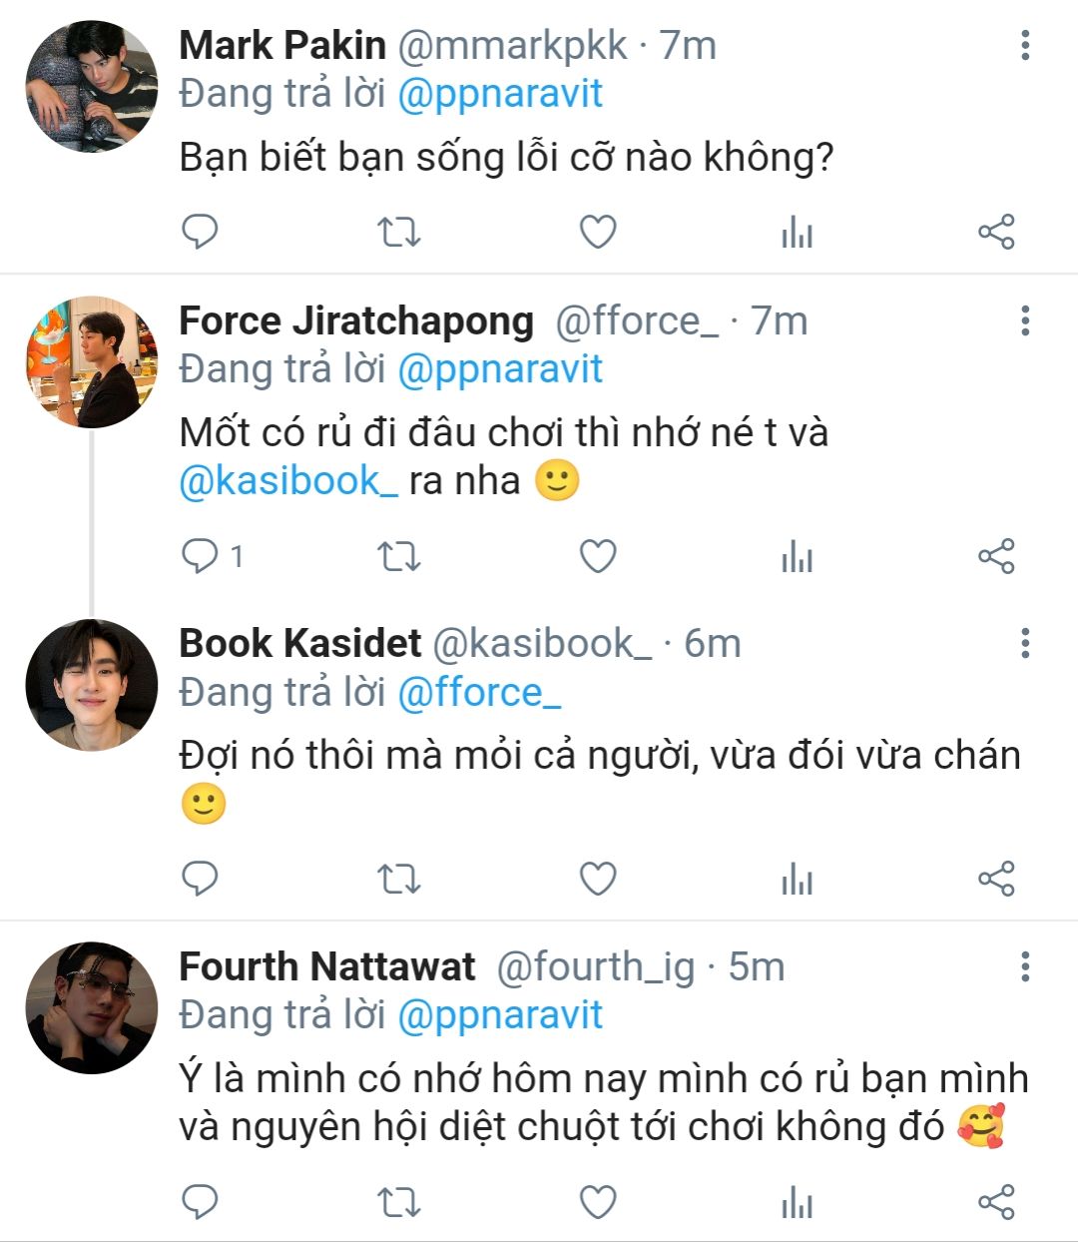View analytics on Fourth Nattawat's tweet
Screen dimensions: 1078x1242
pos(797,1203)
